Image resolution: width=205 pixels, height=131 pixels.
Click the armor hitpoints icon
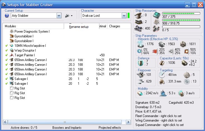click(x=162, y=44)
